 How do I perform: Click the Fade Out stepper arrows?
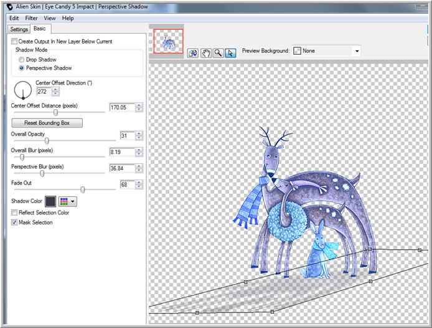click(139, 184)
